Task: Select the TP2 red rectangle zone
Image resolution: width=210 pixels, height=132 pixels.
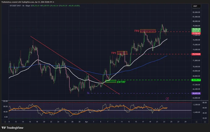Action: pos(148,31)
